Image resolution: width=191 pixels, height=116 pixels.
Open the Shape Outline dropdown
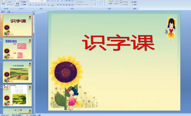click(x=124, y=2)
